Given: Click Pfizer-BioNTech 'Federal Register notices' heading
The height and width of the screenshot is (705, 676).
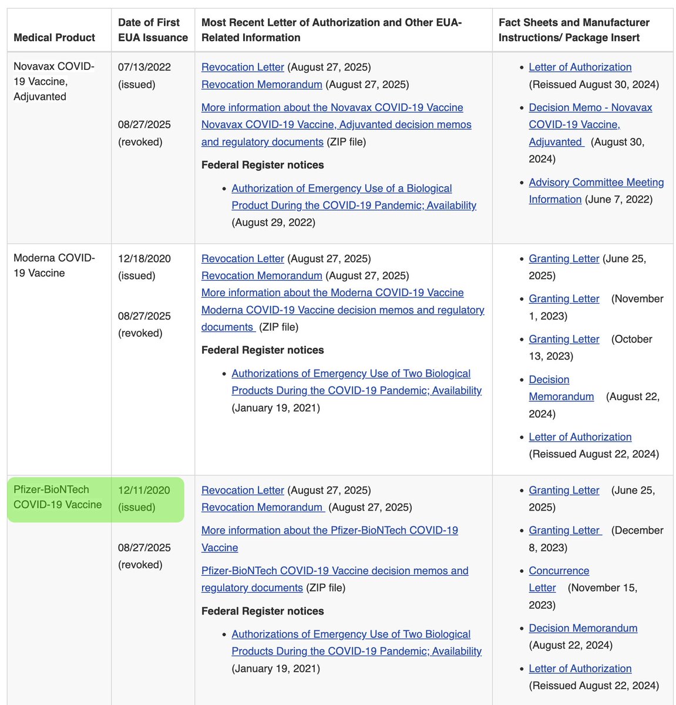Looking at the screenshot, I should [263, 611].
